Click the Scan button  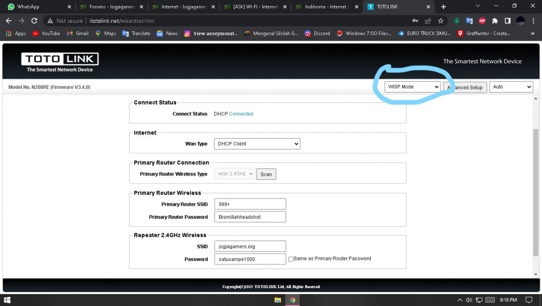pyautogui.click(x=266, y=174)
